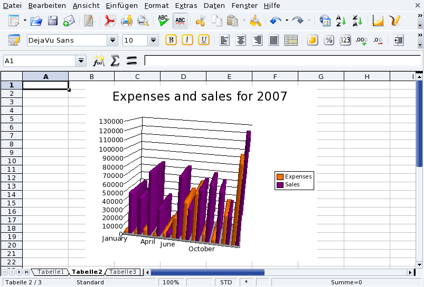Select column header F

click(275, 77)
